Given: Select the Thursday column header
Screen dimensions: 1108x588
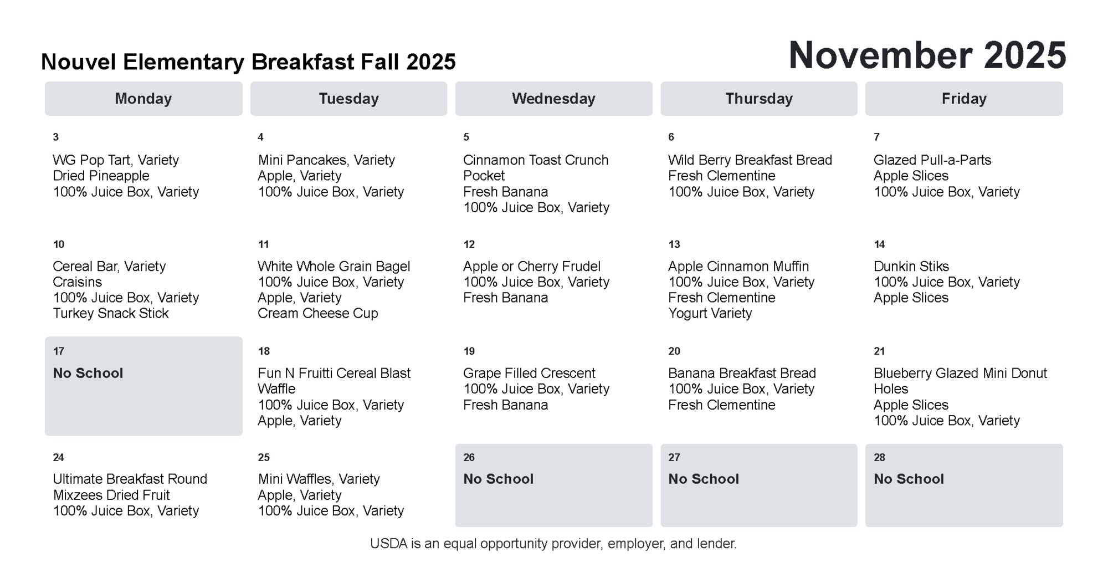Looking at the screenshot, I should (x=758, y=99).
